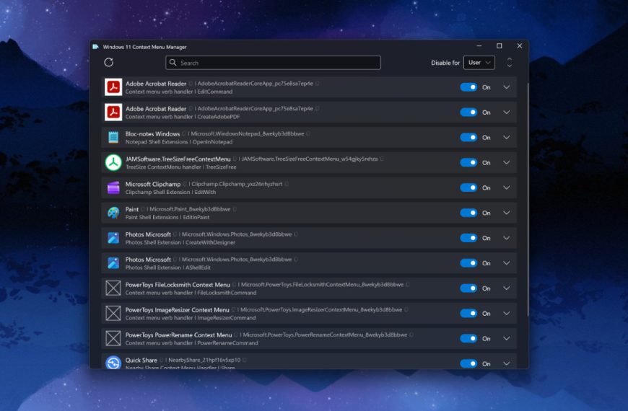Click 'Context menu verb handler | ImageResizerCommand' text
Viewport: 628px width, 411px height.
pos(191,318)
